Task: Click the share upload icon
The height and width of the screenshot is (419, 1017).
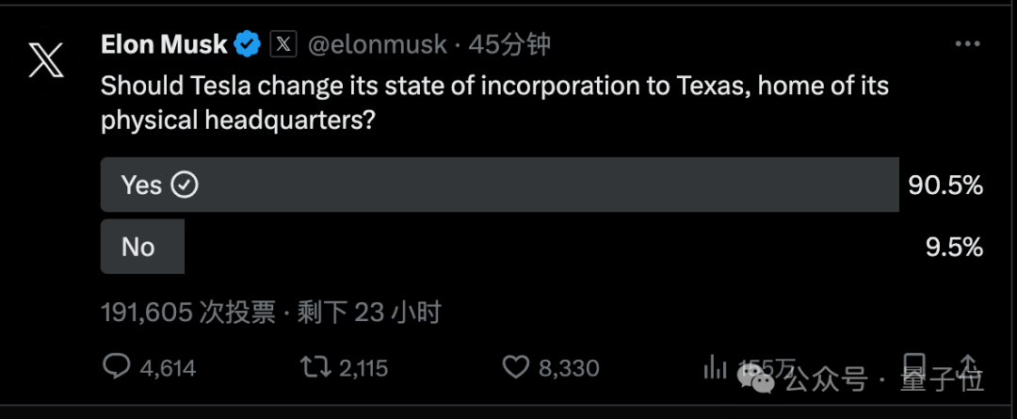Action: pos(968,365)
